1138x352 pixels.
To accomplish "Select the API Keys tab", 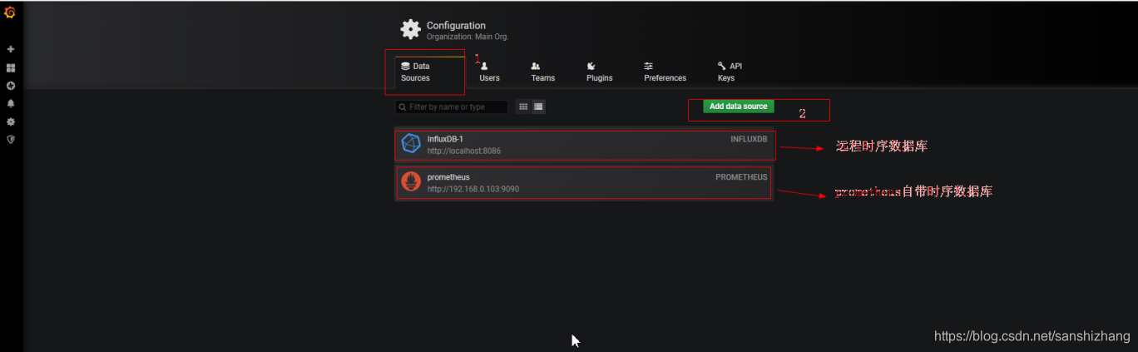I will 730,72.
